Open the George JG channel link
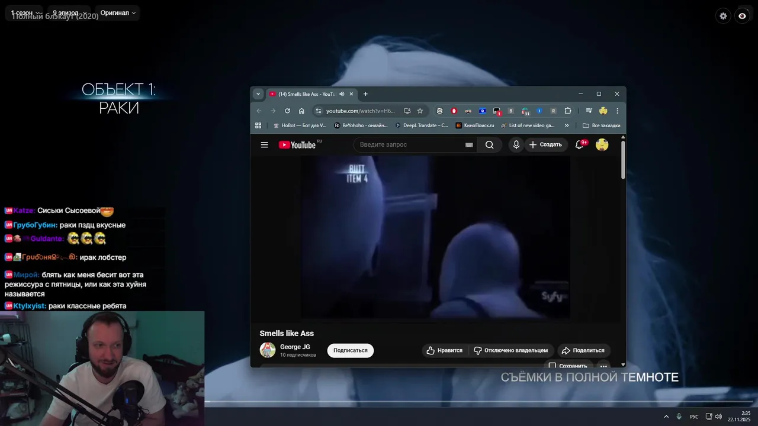 click(x=295, y=347)
